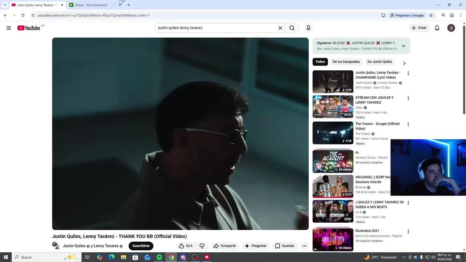The width and height of the screenshot is (466, 262).
Task: Open the Windows notification center
Action: point(458,257)
